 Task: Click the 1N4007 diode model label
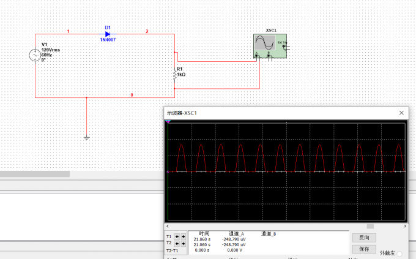click(x=108, y=40)
